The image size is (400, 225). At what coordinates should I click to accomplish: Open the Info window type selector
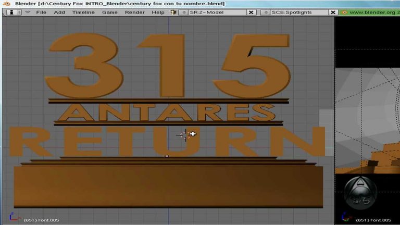pyautogui.click(x=14, y=12)
